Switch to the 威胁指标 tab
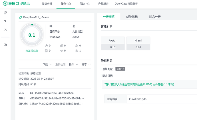Image resolution: width=197 pixels, height=120 pixels. (x=132, y=17)
